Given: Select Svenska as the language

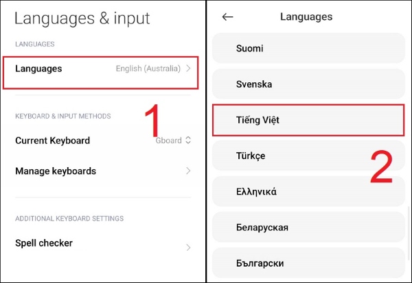Looking at the screenshot, I should pos(308,84).
